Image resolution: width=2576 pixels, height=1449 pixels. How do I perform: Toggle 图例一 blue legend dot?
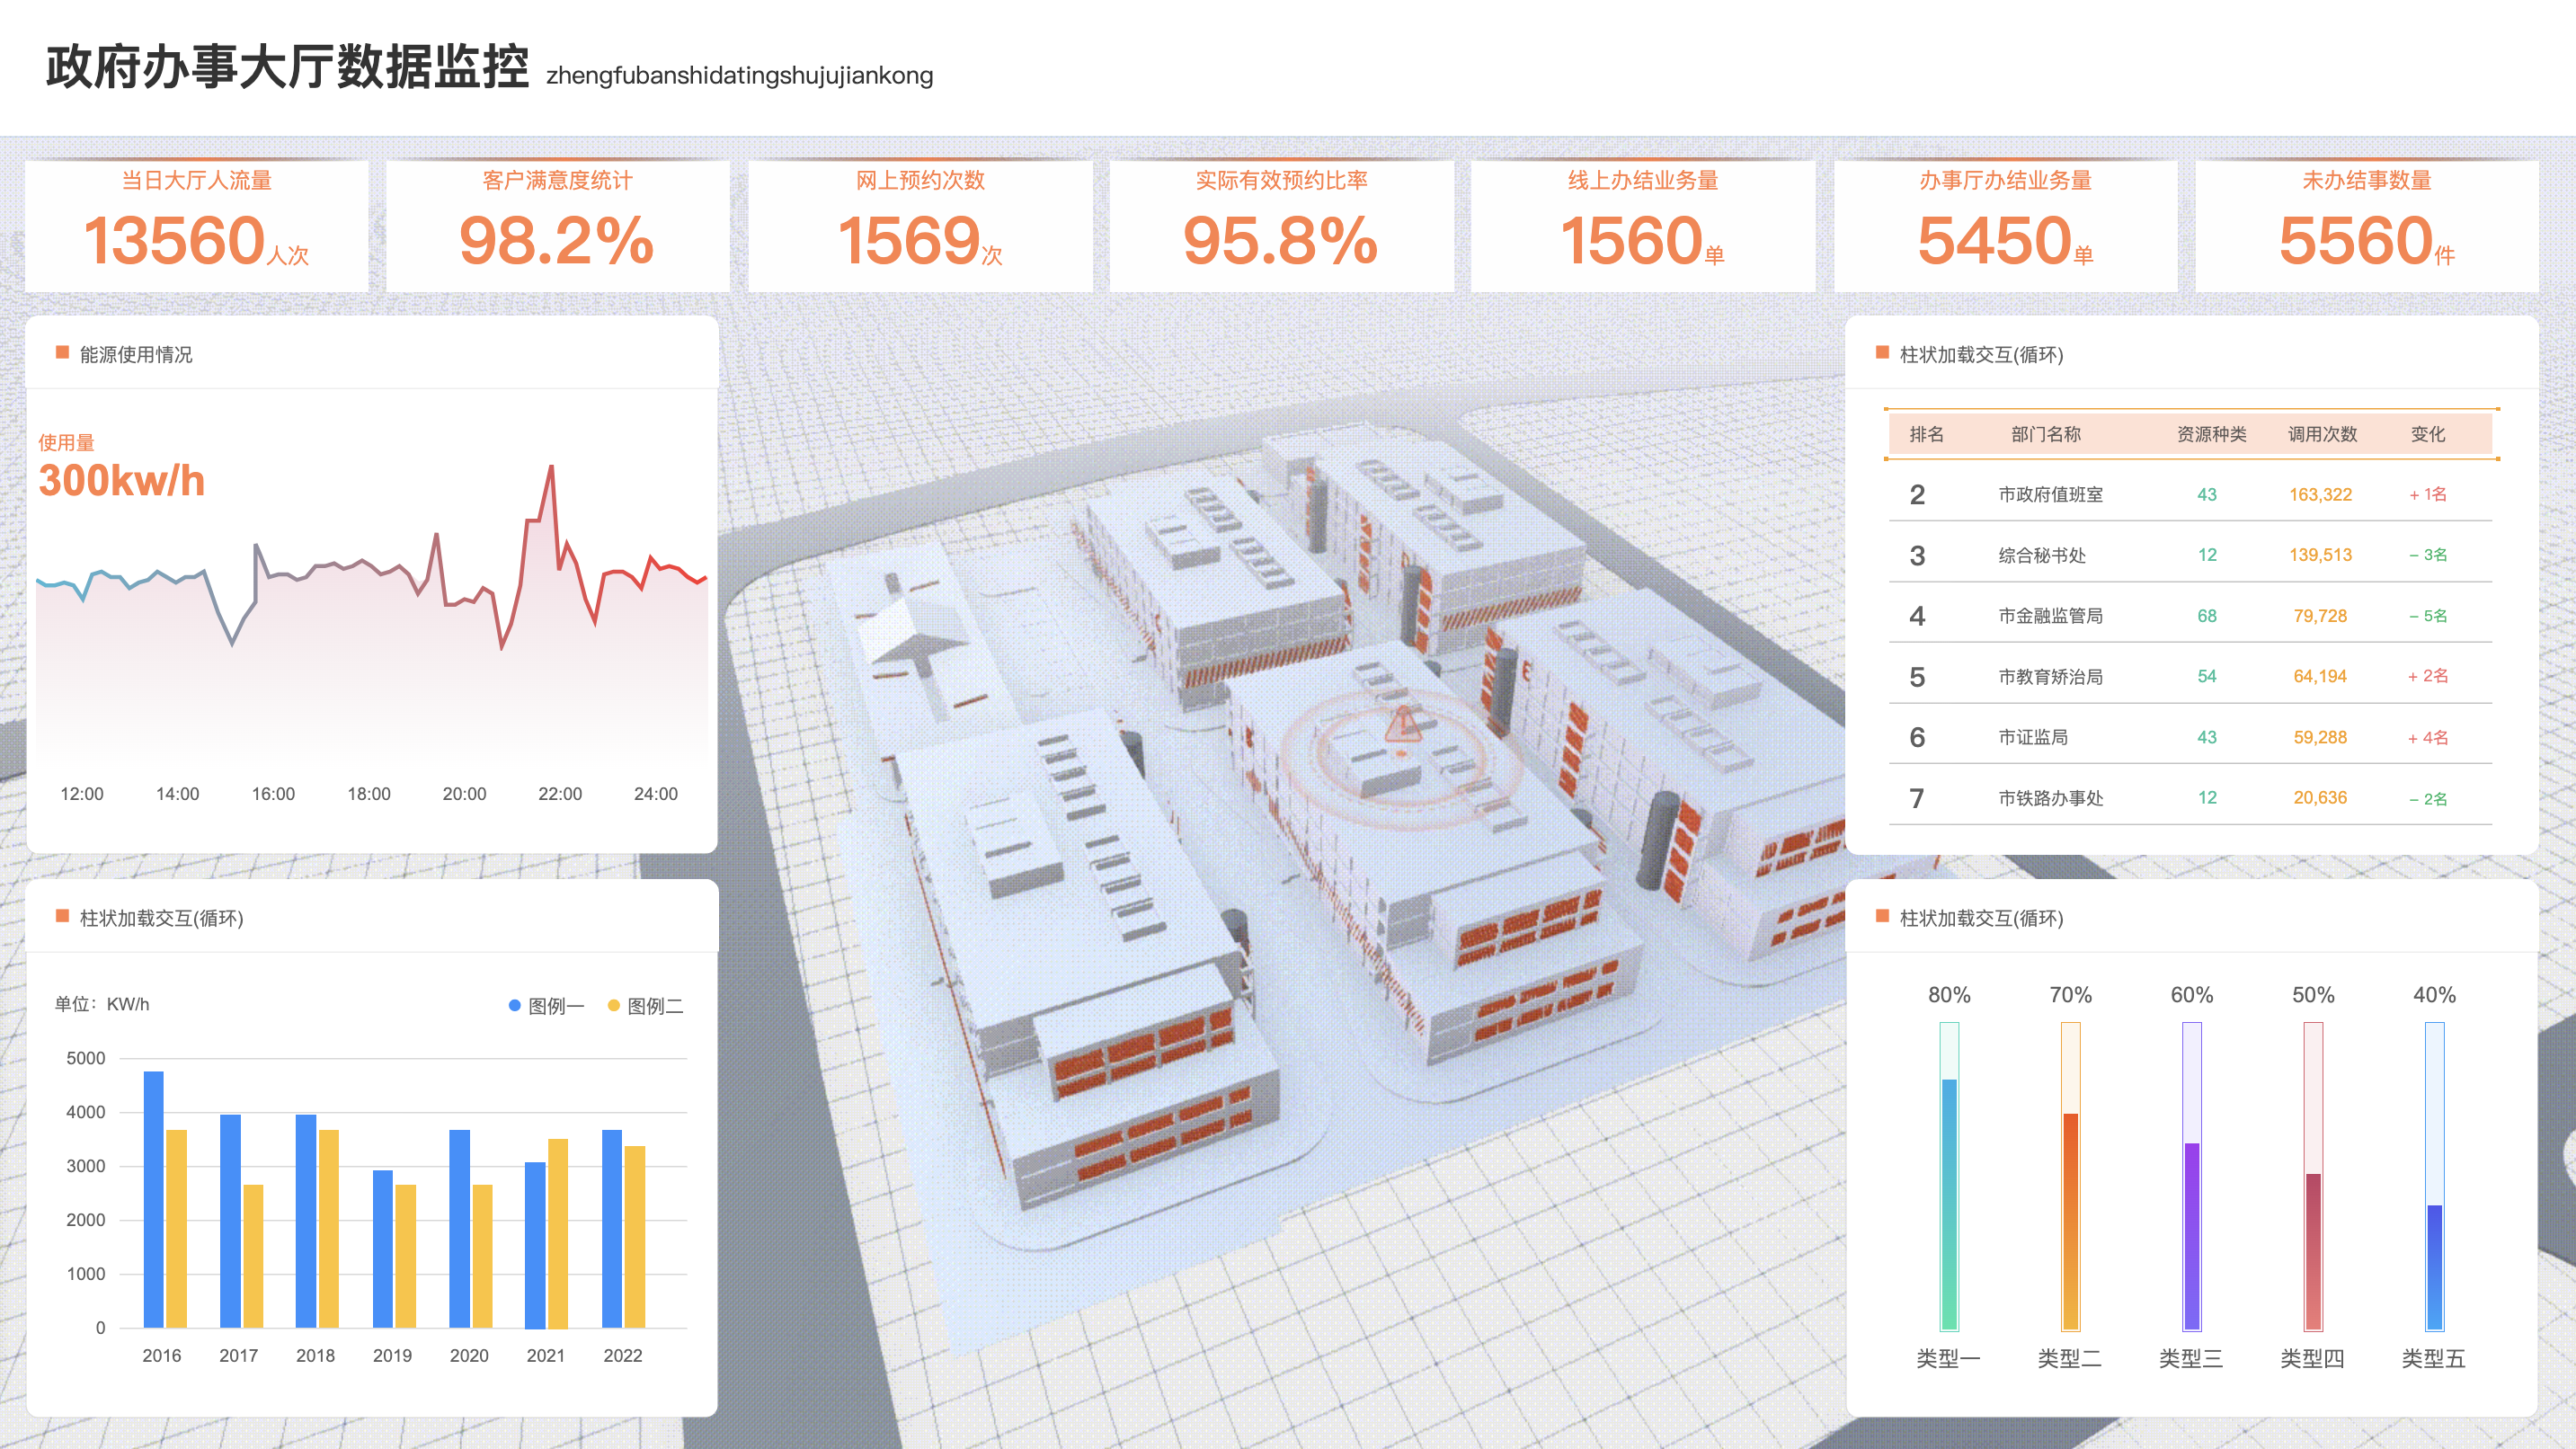pyautogui.click(x=514, y=1006)
